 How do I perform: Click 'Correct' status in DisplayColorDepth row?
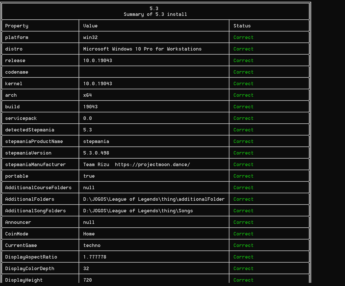243,268
